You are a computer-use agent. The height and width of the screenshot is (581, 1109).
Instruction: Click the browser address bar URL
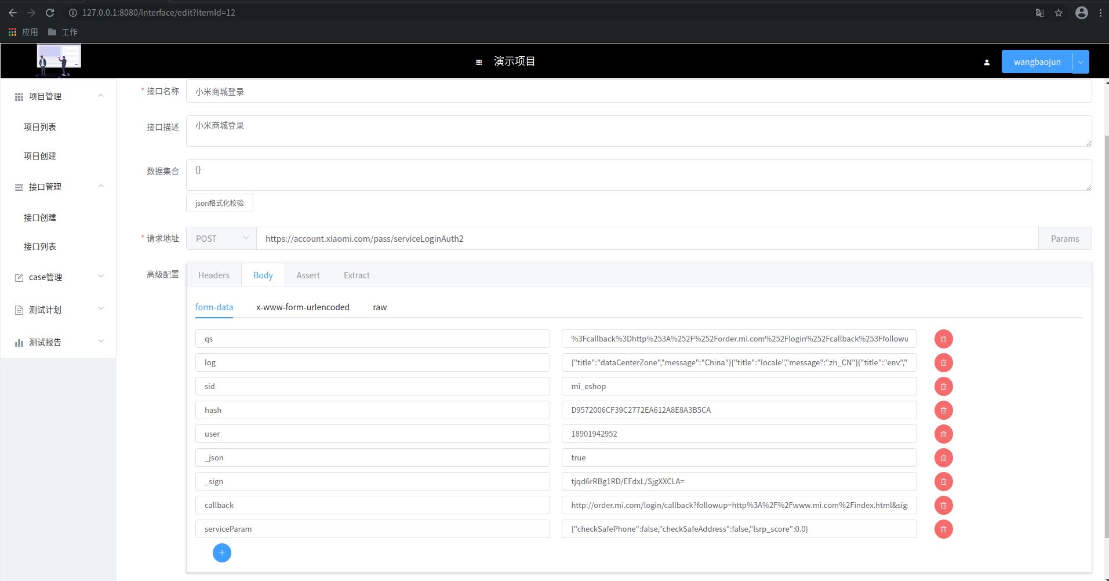click(159, 13)
